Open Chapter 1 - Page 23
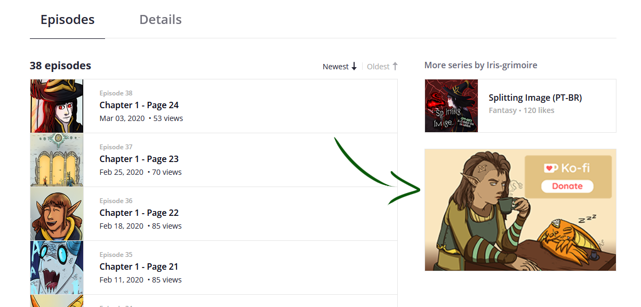The image size is (641, 307). (139, 159)
